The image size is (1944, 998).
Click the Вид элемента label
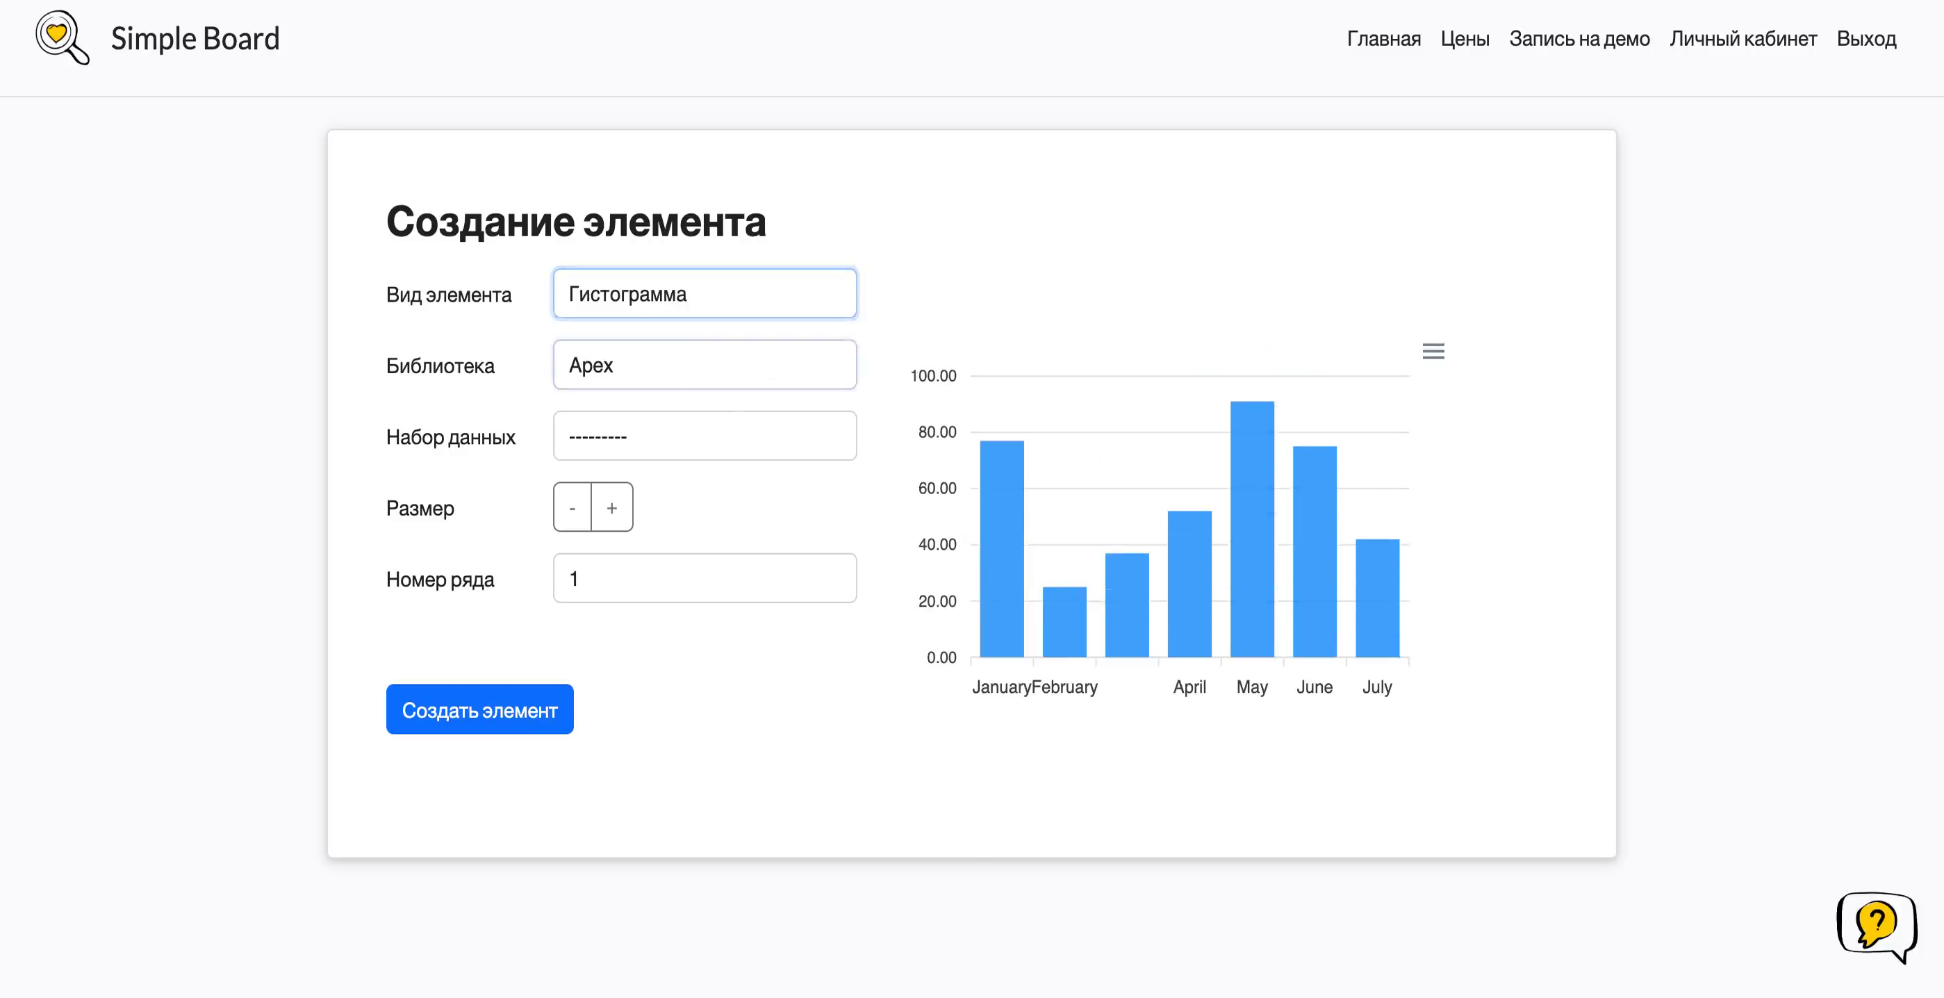[449, 295]
